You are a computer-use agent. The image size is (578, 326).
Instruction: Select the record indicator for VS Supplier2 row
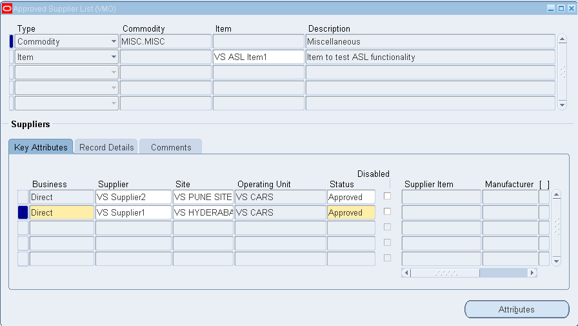(23, 198)
